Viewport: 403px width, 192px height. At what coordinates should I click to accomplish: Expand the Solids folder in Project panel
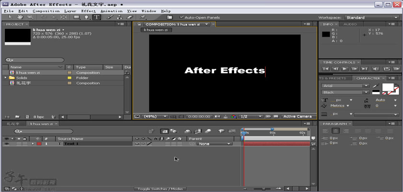click(6, 78)
